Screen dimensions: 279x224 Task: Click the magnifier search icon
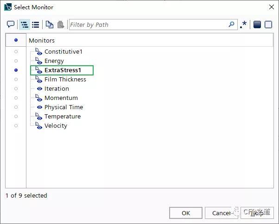(x=231, y=25)
